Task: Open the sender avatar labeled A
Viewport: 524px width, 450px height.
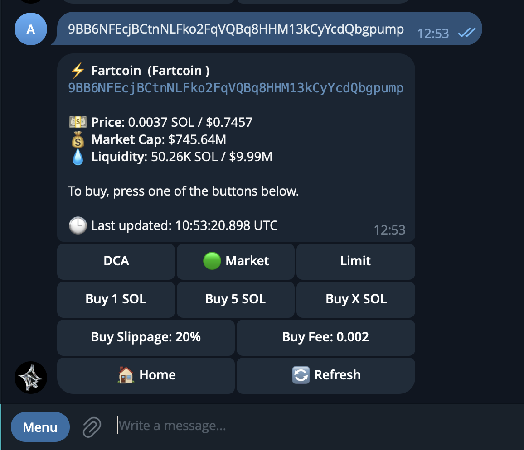Action: pyautogui.click(x=31, y=29)
